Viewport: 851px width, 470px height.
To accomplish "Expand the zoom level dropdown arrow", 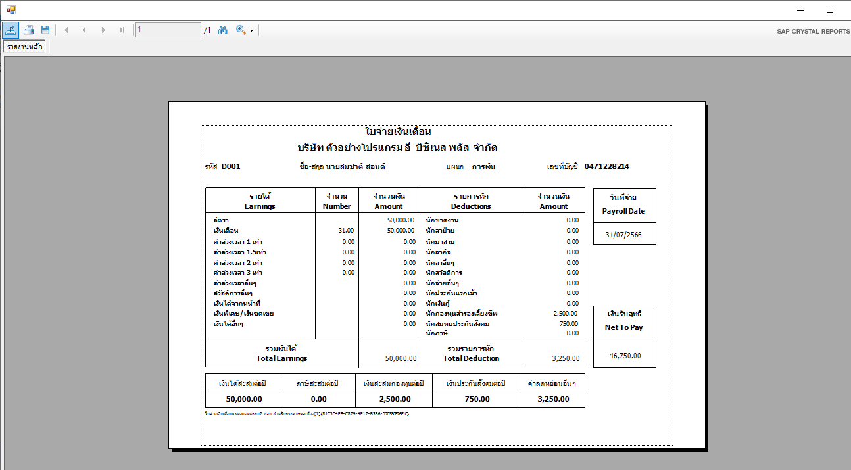I will tap(252, 30).
